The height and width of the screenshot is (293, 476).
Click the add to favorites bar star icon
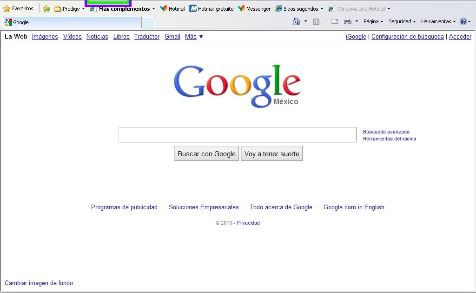pos(46,9)
